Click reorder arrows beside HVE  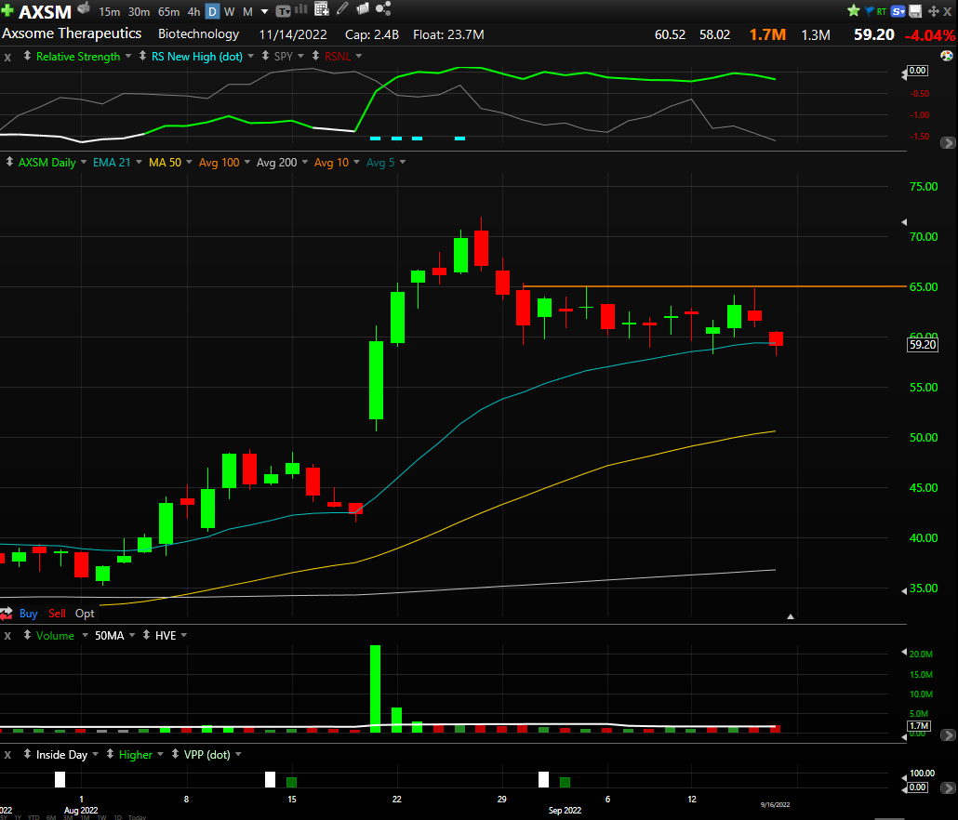(x=146, y=635)
